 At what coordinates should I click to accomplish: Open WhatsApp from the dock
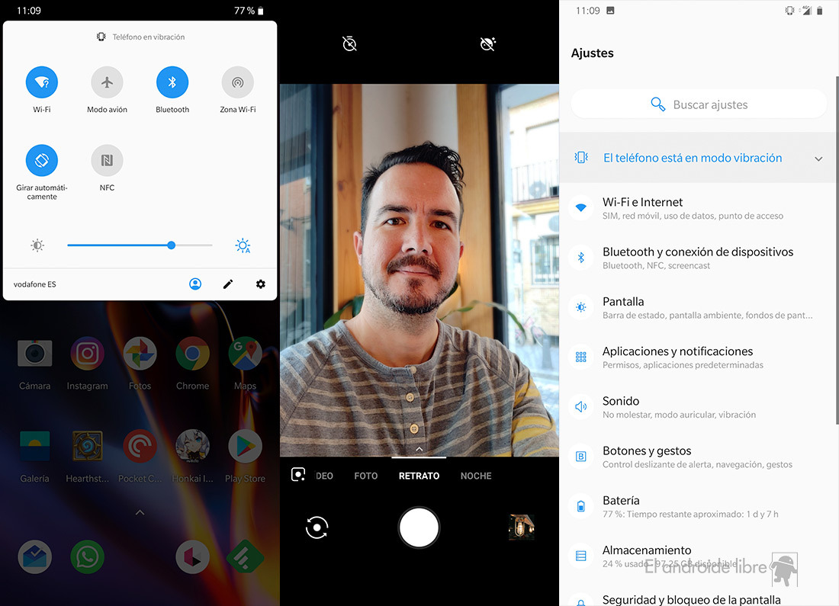pos(87,557)
